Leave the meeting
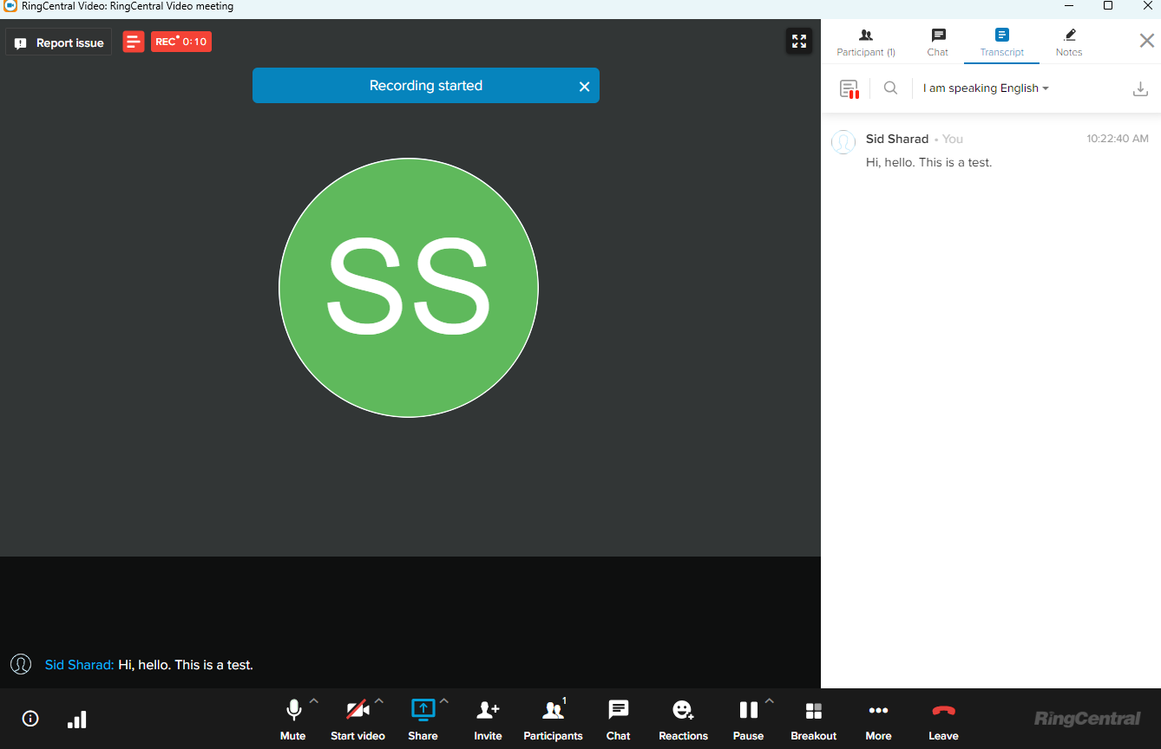Image resolution: width=1161 pixels, height=749 pixels. pyautogui.click(x=943, y=720)
